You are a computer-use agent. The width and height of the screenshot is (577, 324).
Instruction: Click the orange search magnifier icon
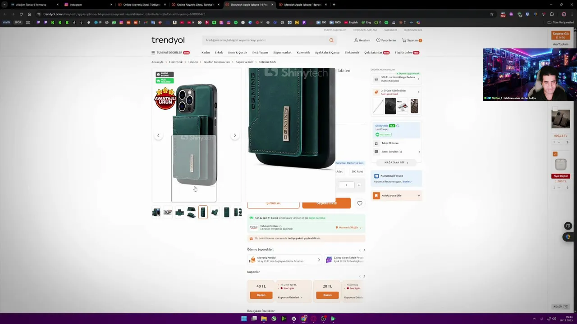(331, 40)
